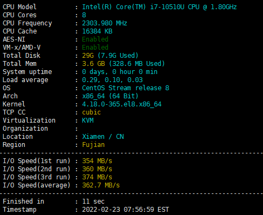Select the 'Region' label
This screenshot has width=263, height=215.
point(14,145)
